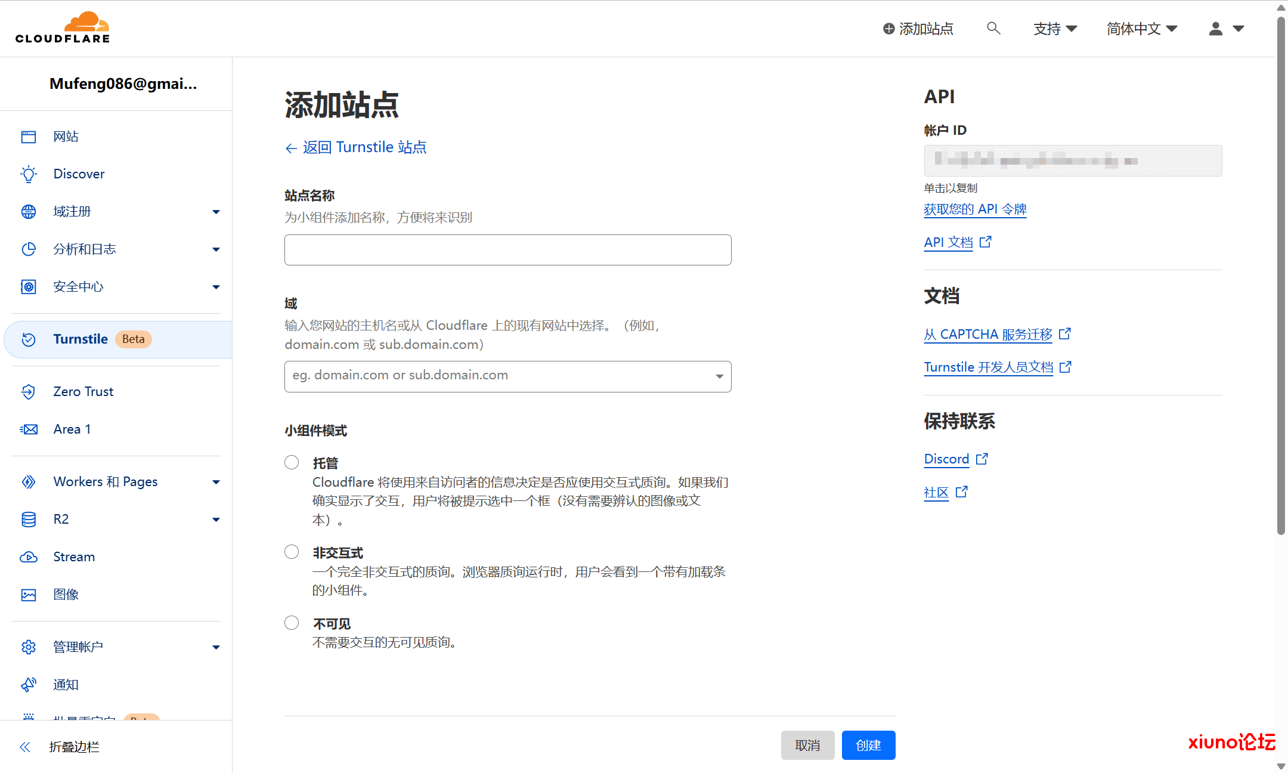Choose the 非交互式 option
The image size is (1288, 773).
coord(292,551)
